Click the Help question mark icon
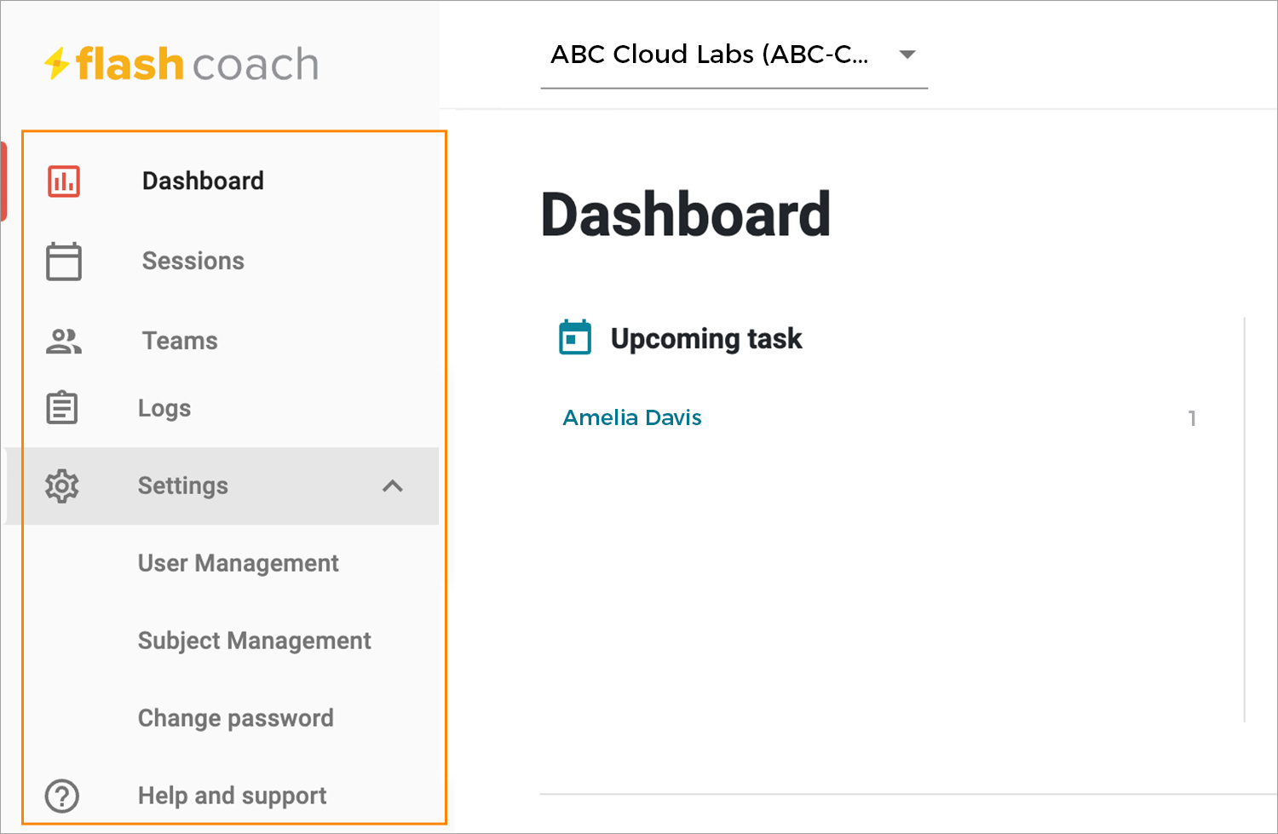The height and width of the screenshot is (834, 1278). coord(62,796)
